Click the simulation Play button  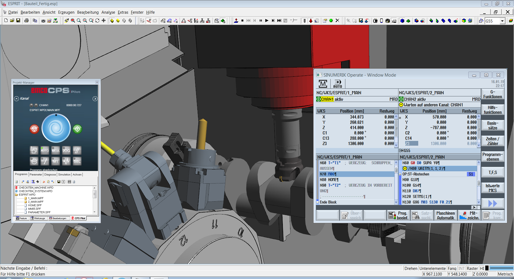click(267, 21)
